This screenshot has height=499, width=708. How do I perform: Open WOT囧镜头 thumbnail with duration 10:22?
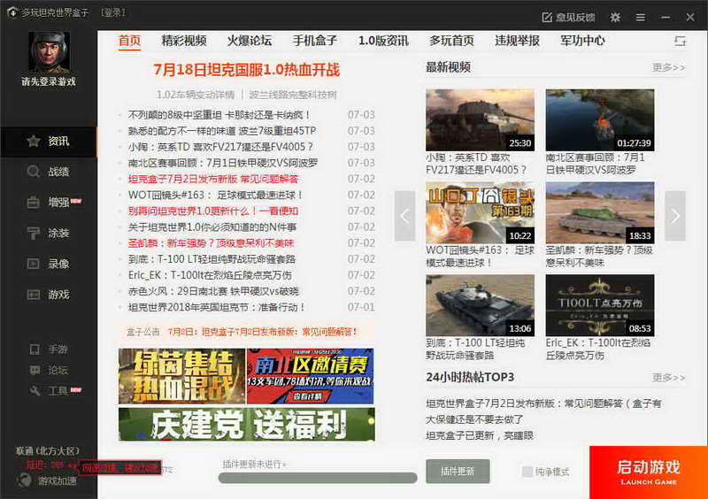click(480, 212)
